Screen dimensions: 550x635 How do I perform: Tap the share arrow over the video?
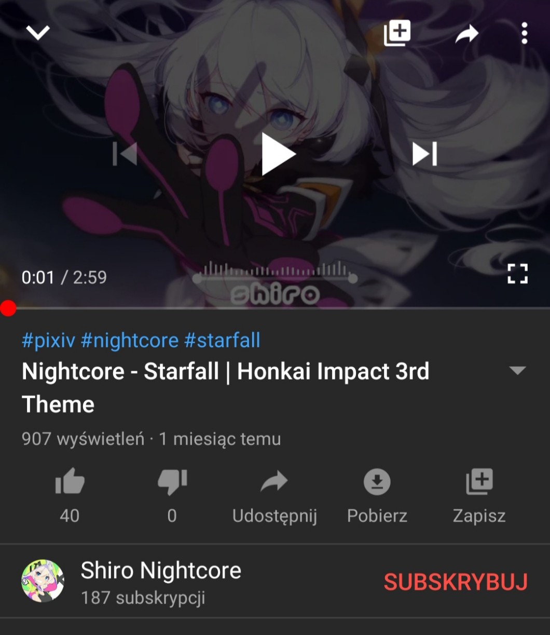(466, 34)
